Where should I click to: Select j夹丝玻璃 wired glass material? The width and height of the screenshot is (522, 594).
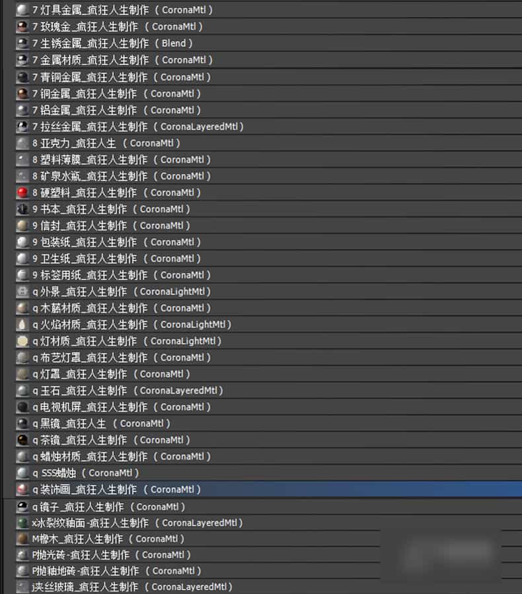132,587
